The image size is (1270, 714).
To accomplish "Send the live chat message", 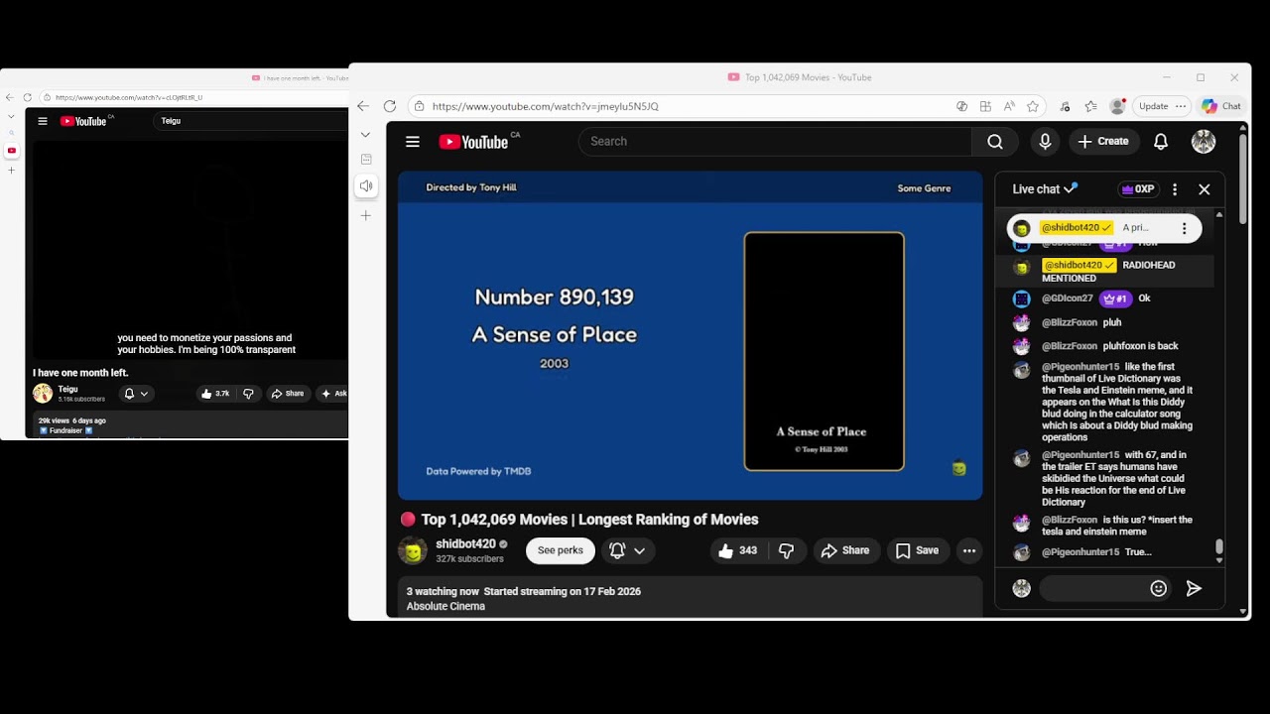I will 1194,589.
